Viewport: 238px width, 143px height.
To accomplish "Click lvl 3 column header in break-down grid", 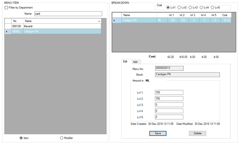I will [194, 15].
